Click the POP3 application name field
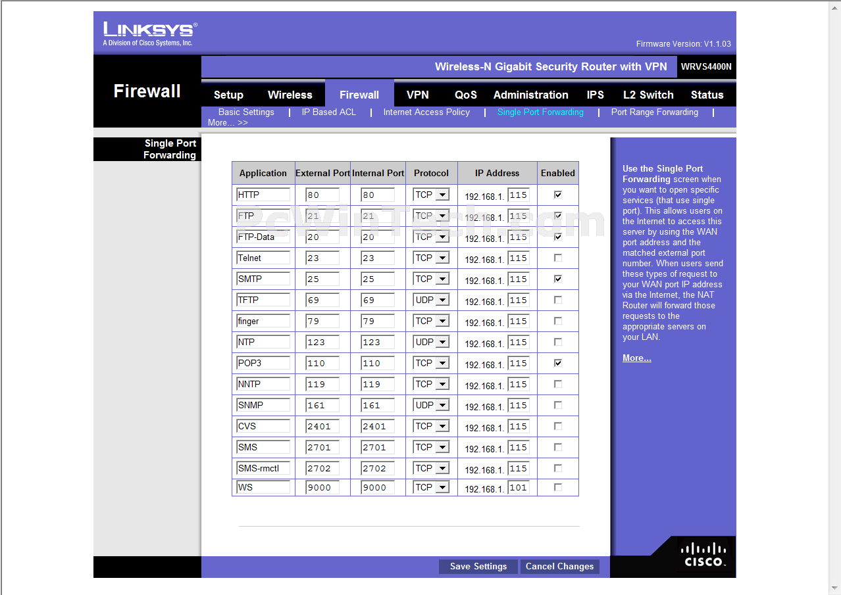841x595 pixels. pos(263,363)
